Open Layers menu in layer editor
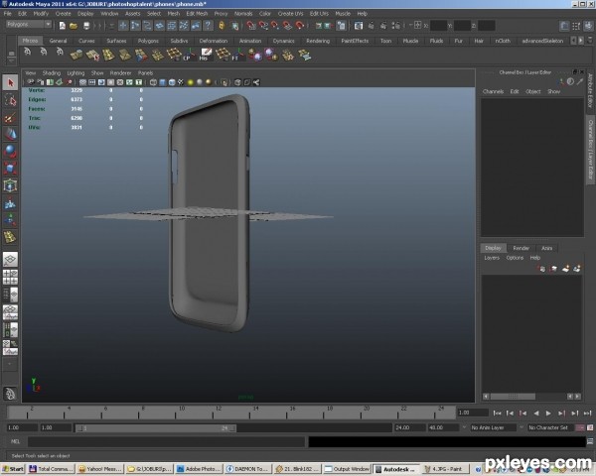596x476 pixels. click(492, 258)
